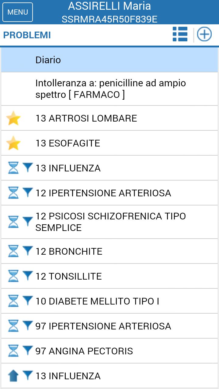Tap the hourglass icon beside BRONCHITE
Screen dimensions: 219x389
pyautogui.click(x=13, y=251)
